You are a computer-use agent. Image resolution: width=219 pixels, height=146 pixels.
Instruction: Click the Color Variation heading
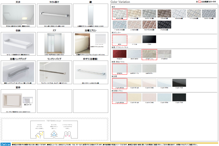pos(120,2)
